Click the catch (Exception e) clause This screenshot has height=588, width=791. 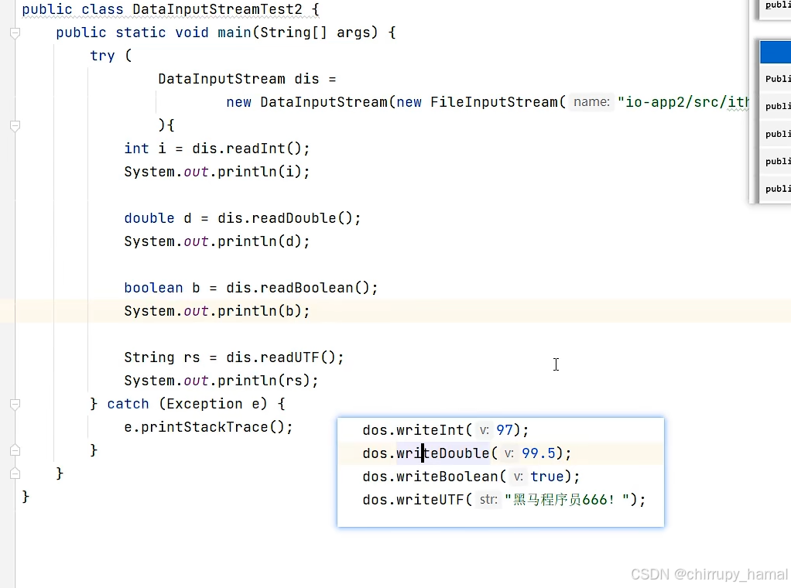[196, 404]
